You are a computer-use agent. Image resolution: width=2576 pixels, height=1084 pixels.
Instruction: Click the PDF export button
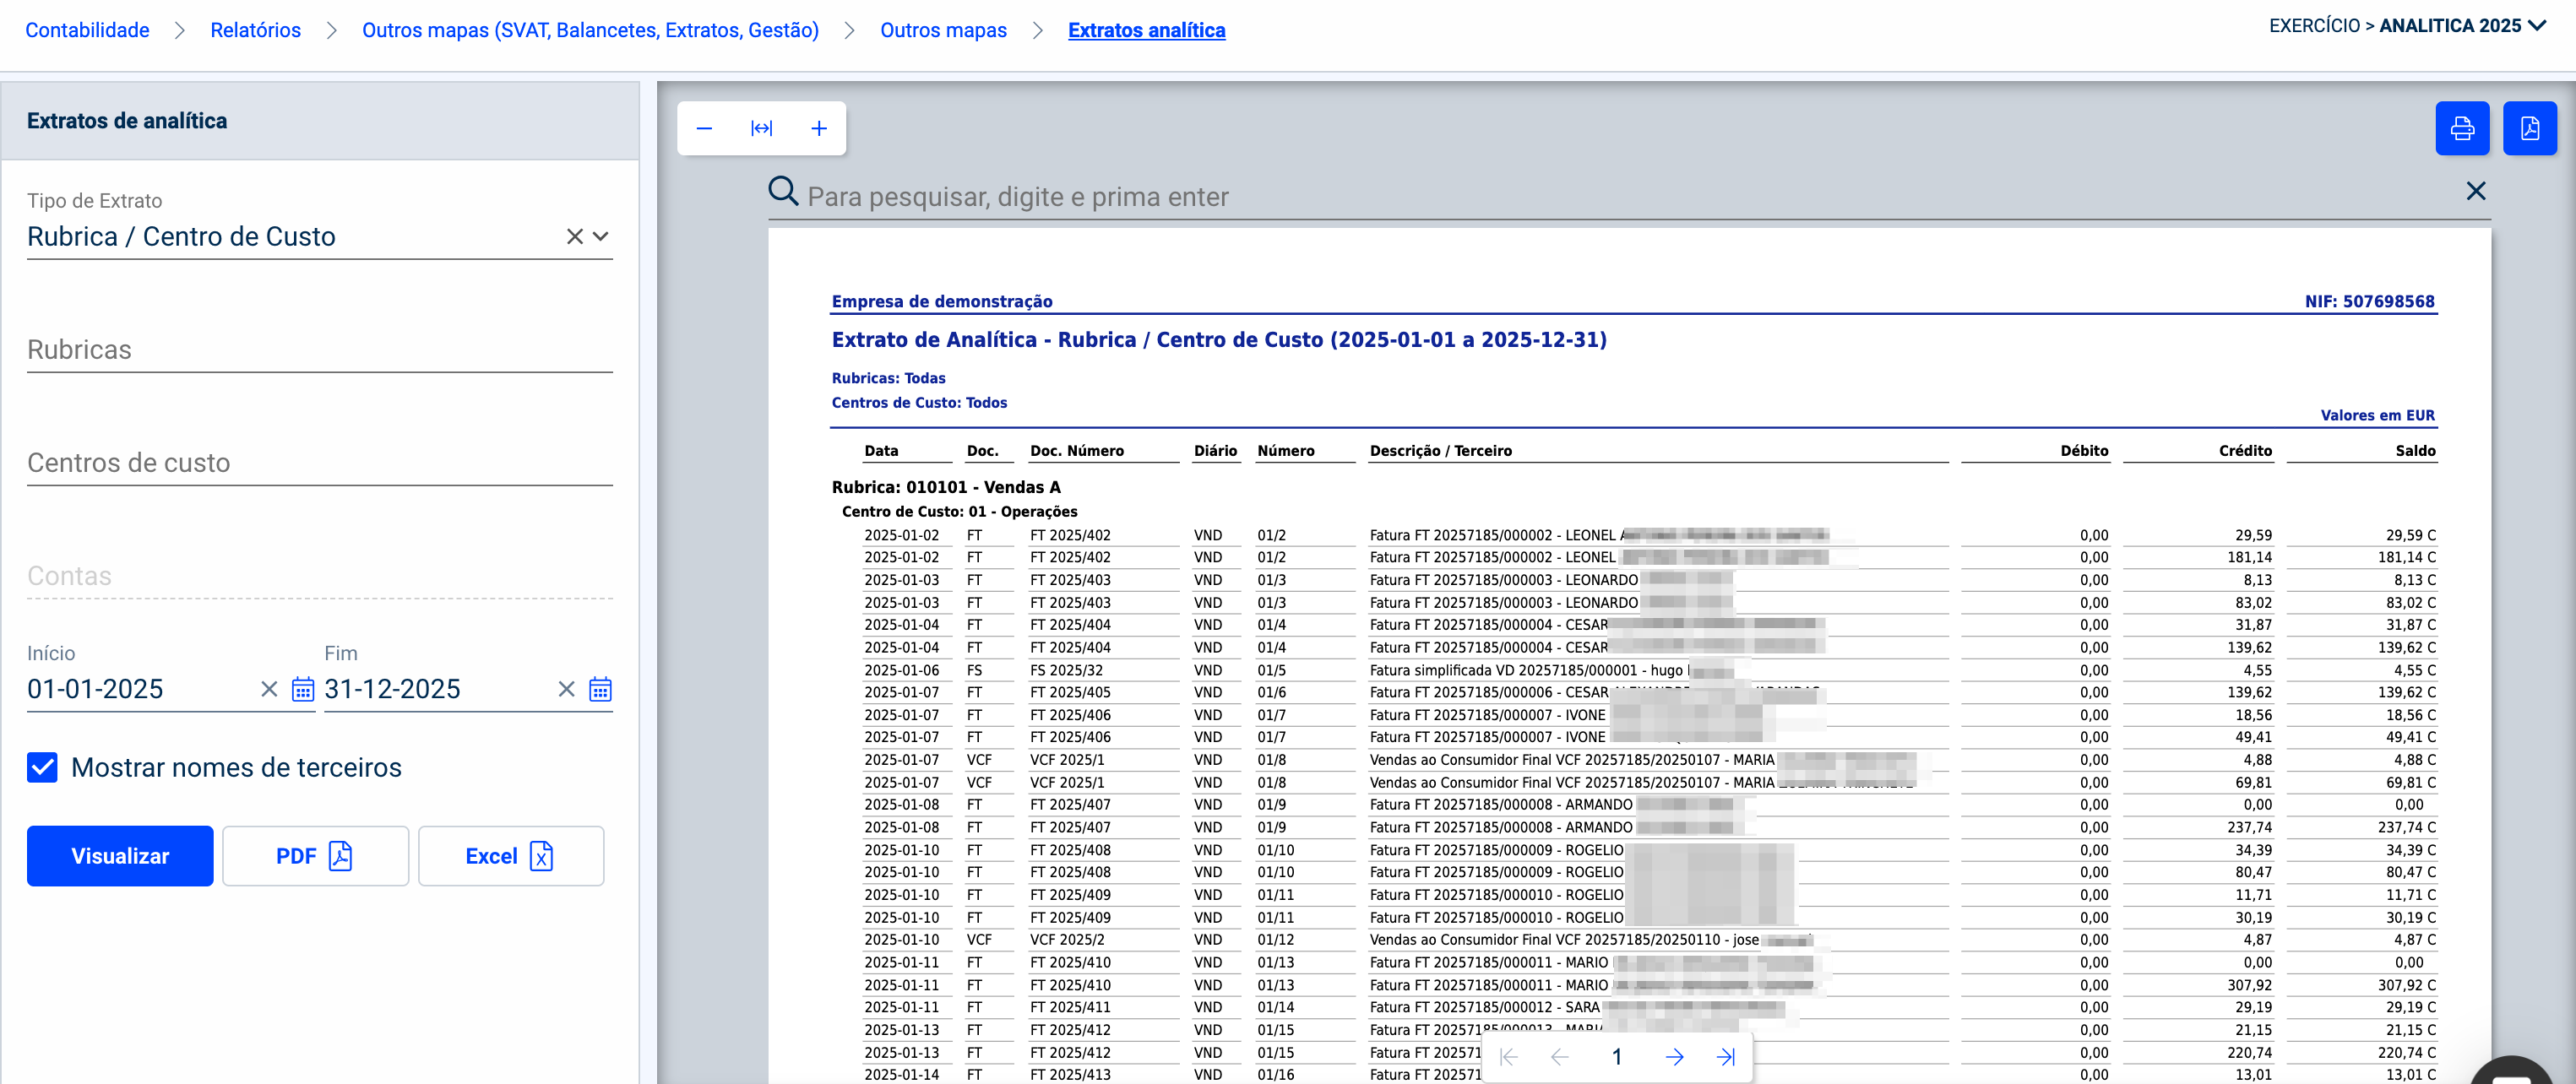point(315,856)
